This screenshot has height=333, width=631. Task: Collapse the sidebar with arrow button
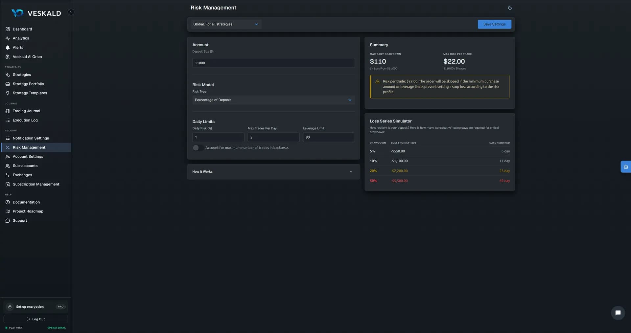(71, 12)
